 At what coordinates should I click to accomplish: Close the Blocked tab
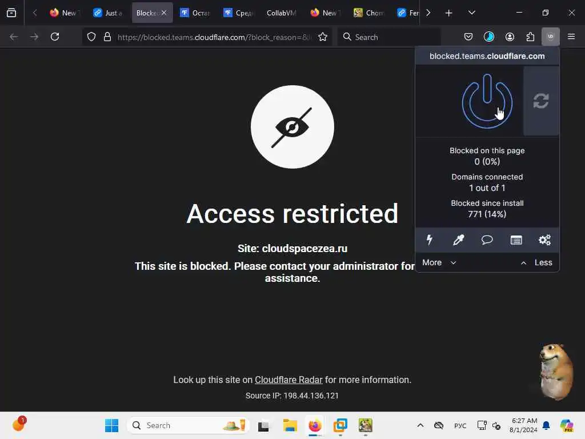pos(164,13)
